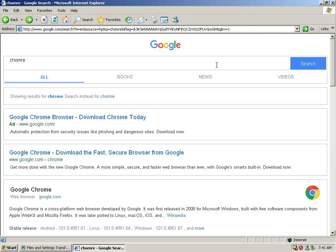The height and width of the screenshot is (252, 336).
Task: Click the red security shield tray icon
Action: coord(301,248)
